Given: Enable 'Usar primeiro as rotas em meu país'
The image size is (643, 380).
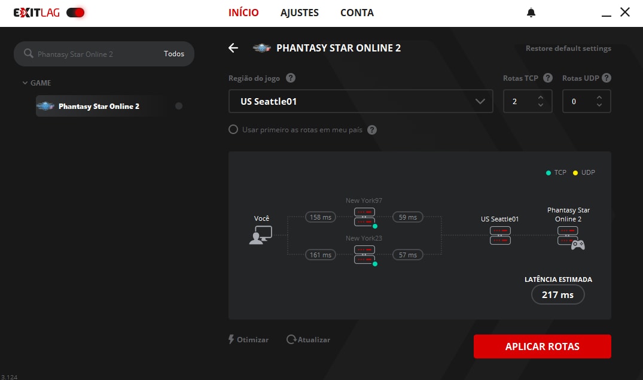Looking at the screenshot, I should [x=233, y=130].
